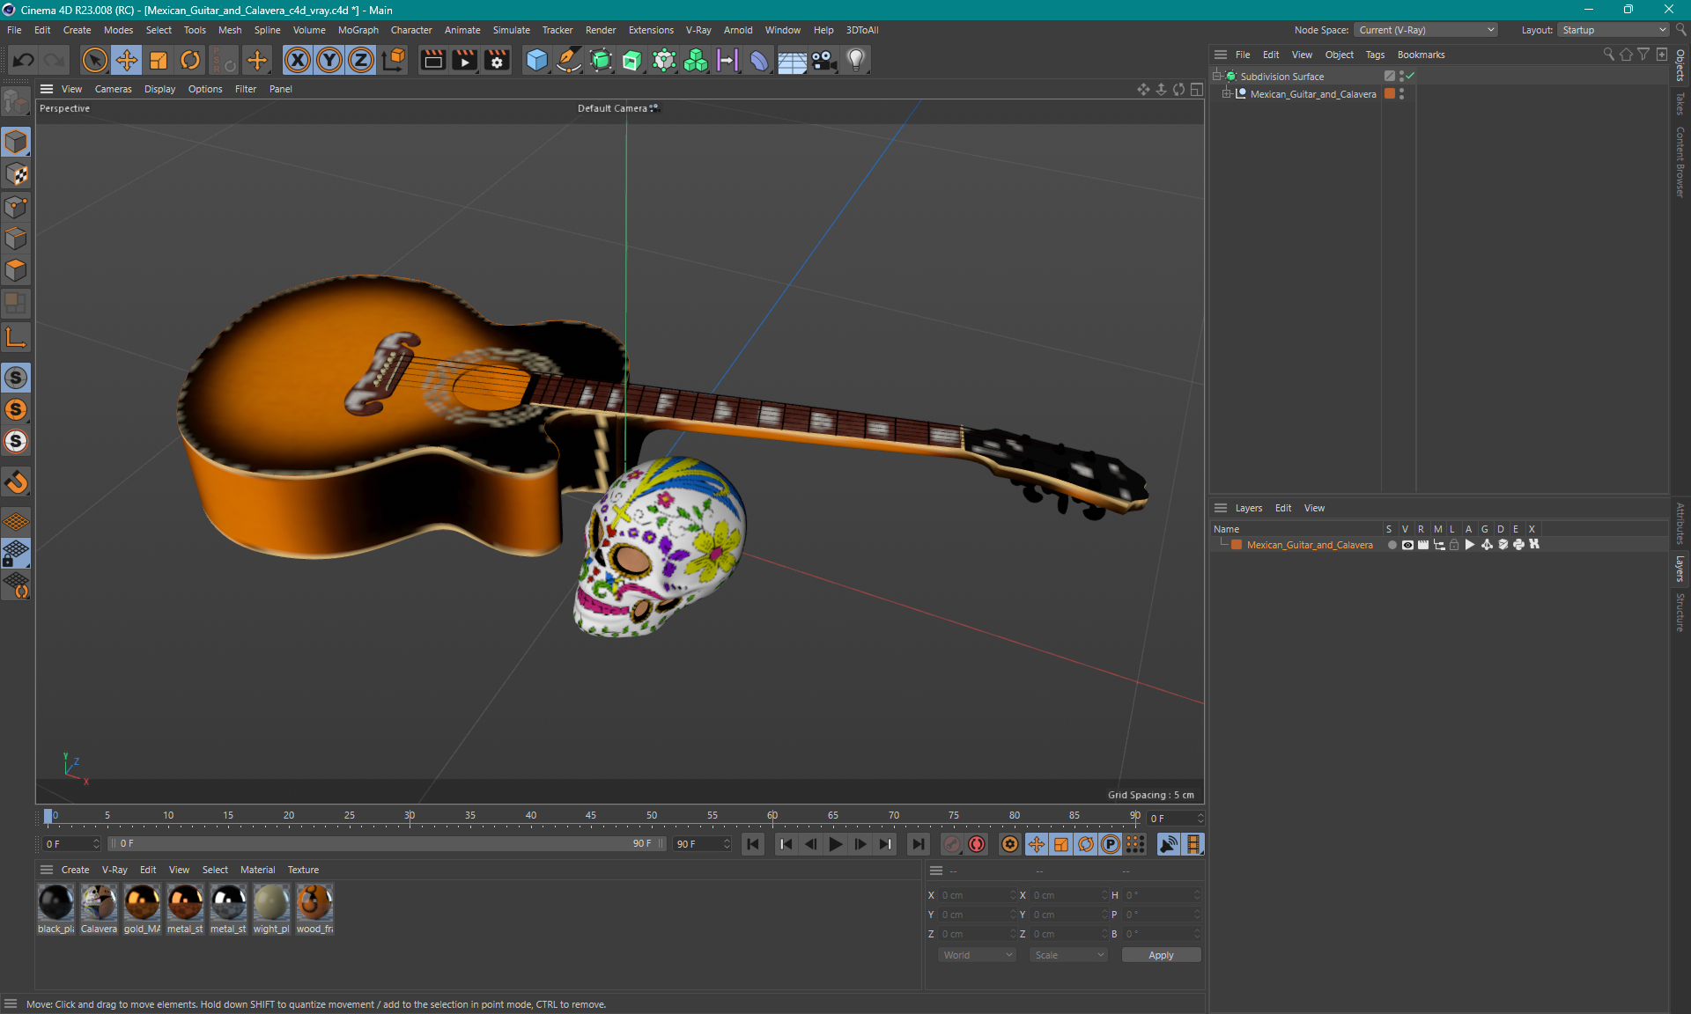Open the Node Space dropdown
The image size is (1691, 1014).
point(1425,30)
